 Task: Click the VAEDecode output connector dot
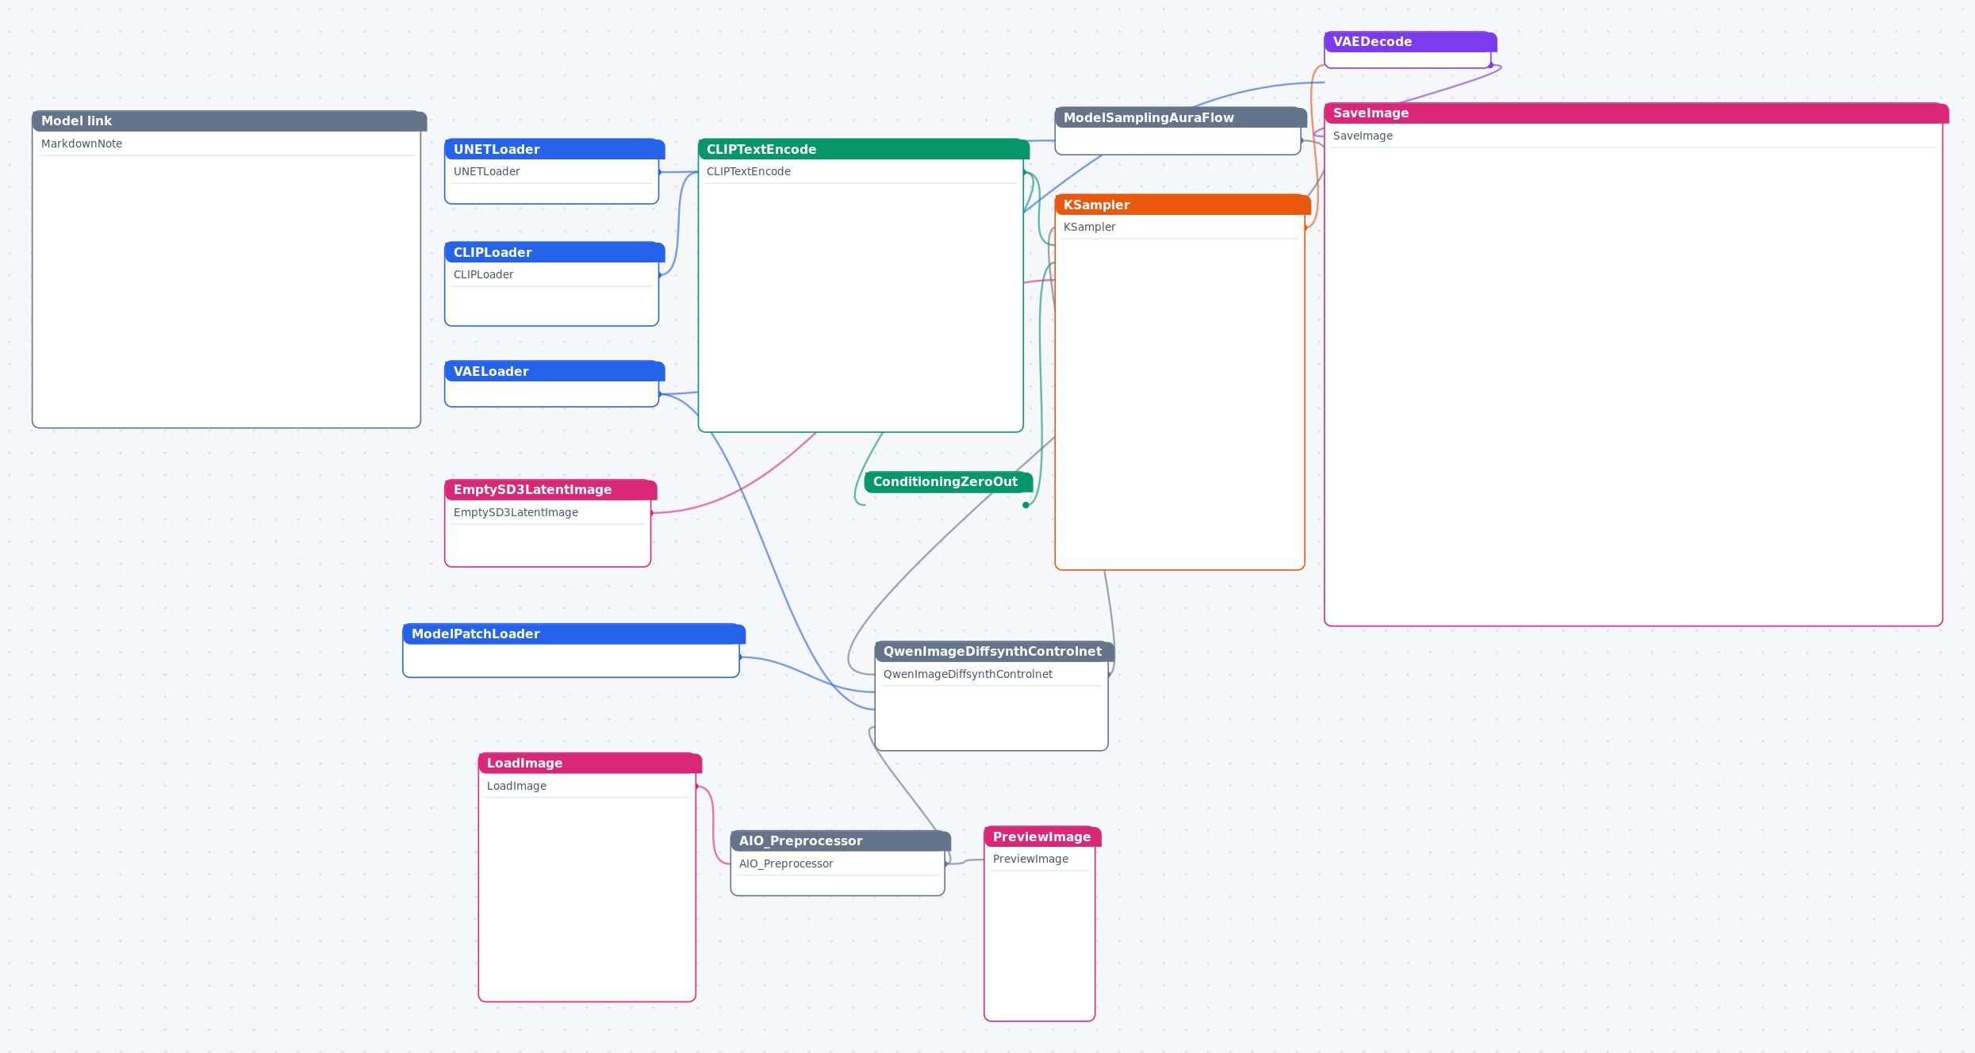[x=1491, y=65]
